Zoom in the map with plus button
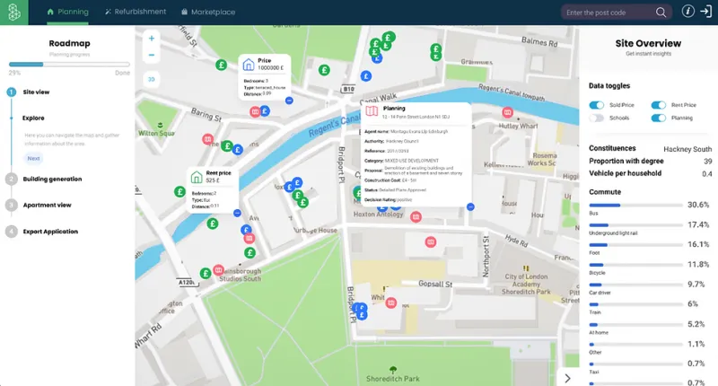The image size is (718, 386). click(x=151, y=39)
